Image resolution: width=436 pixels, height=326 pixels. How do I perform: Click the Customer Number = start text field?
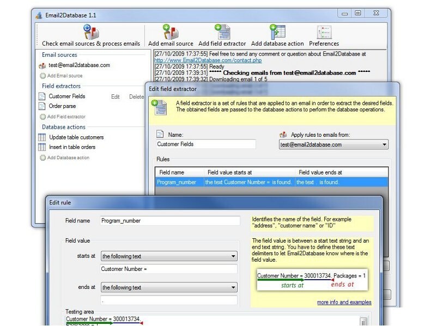(168, 269)
